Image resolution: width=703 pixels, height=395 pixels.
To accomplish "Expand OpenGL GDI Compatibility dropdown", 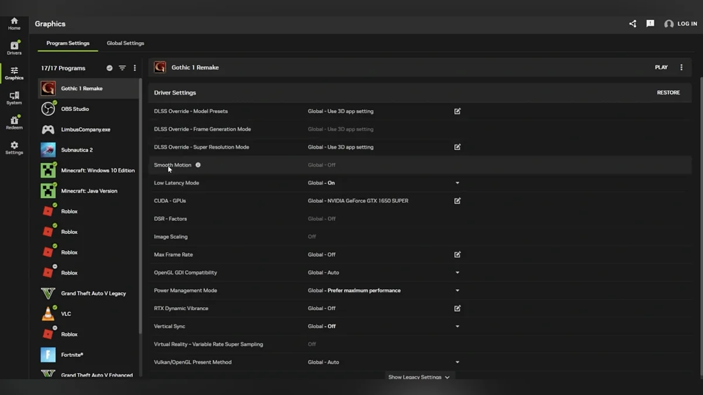I will coord(458,273).
